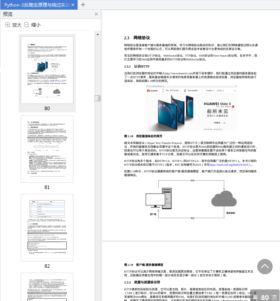Click the back-to-top round arrow button
The image size is (280, 301).
[265, 267]
